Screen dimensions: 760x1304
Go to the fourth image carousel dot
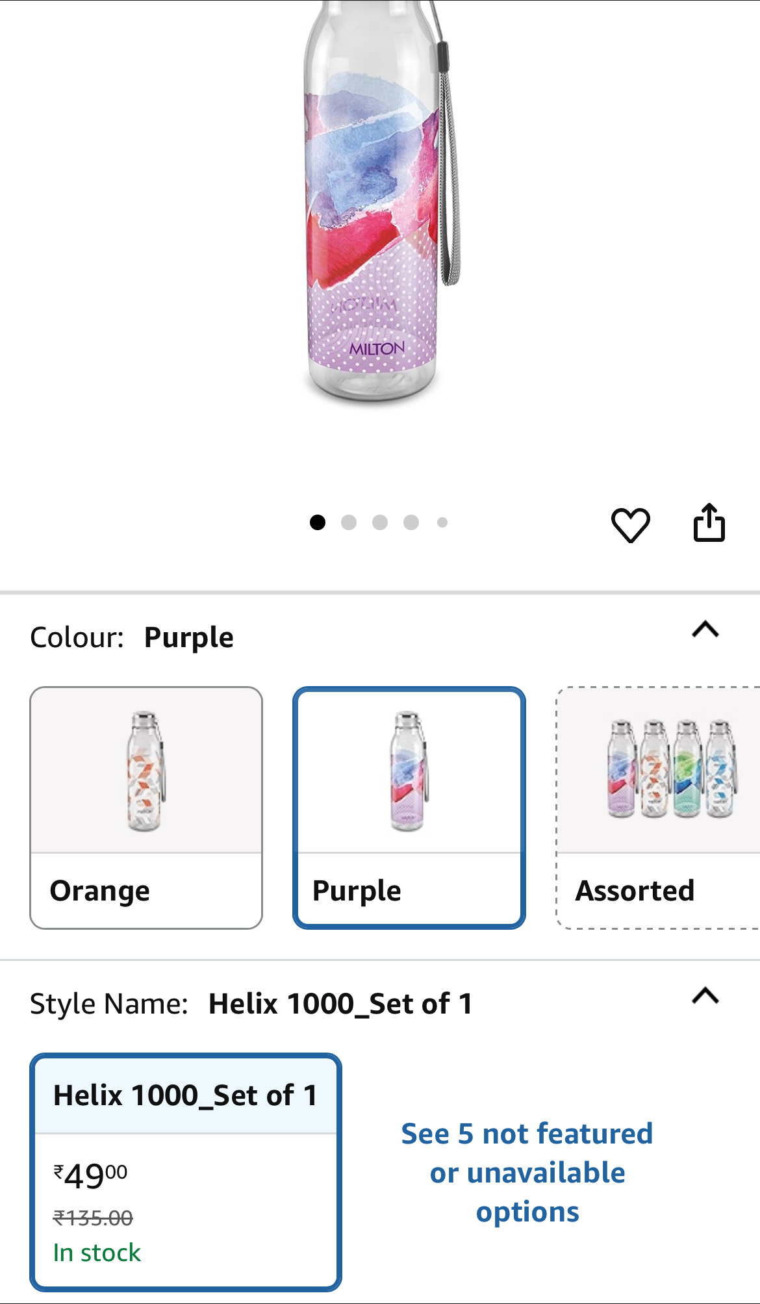[411, 522]
